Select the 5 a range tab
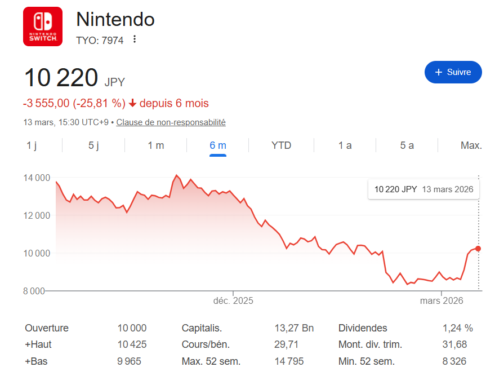 (x=407, y=145)
